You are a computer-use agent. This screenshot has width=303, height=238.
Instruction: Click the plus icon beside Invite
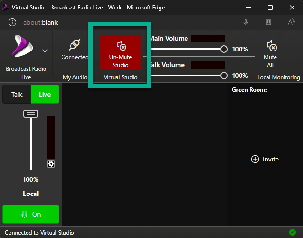click(x=255, y=159)
